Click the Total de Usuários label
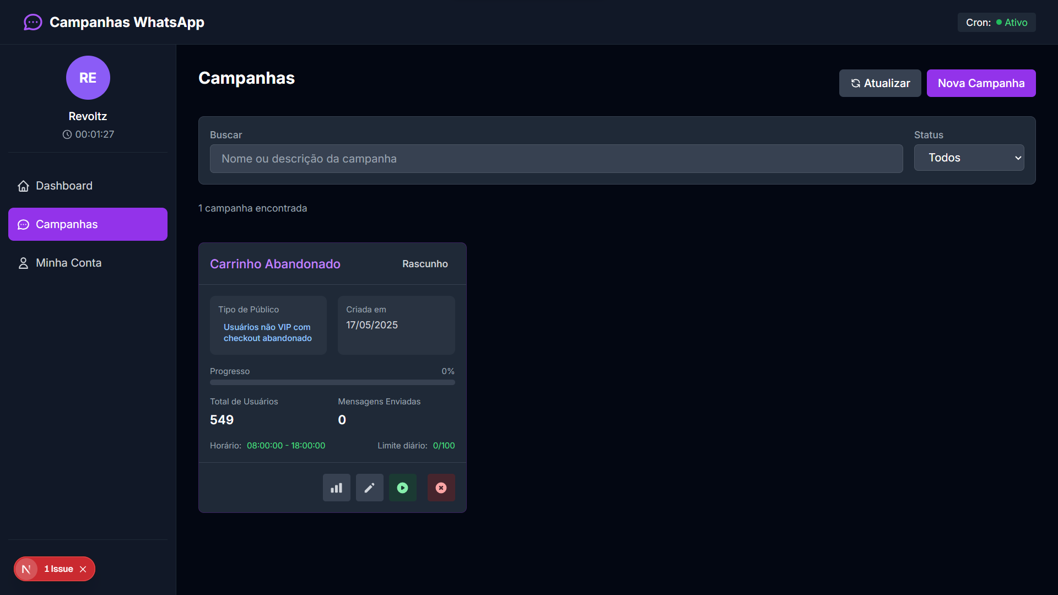This screenshot has width=1058, height=595. click(x=244, y=402)
